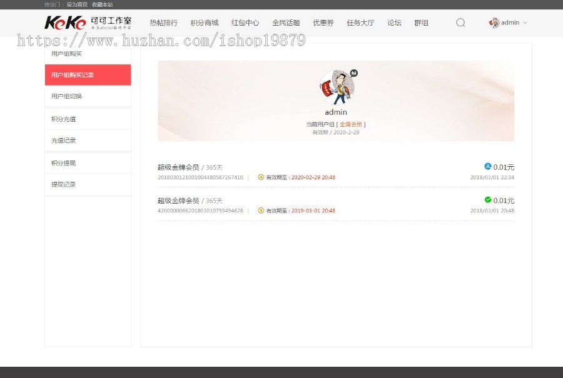Image resolution: width=563 pixels, height=378 pixels.
Task: Click the 收藏本站 link
Action: click(103, 4)
